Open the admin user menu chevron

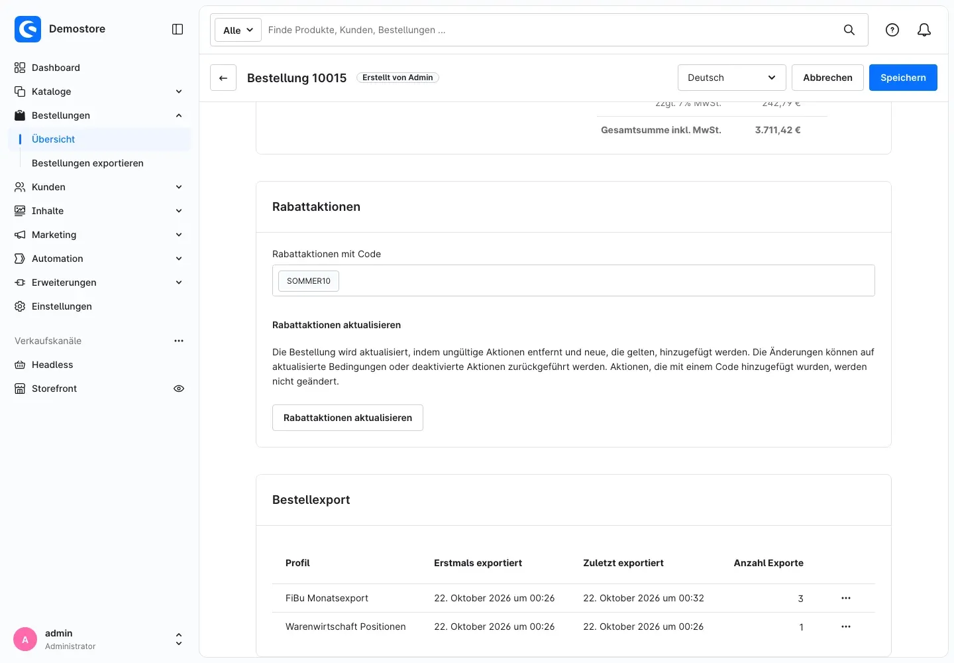(x=179, y=639)
